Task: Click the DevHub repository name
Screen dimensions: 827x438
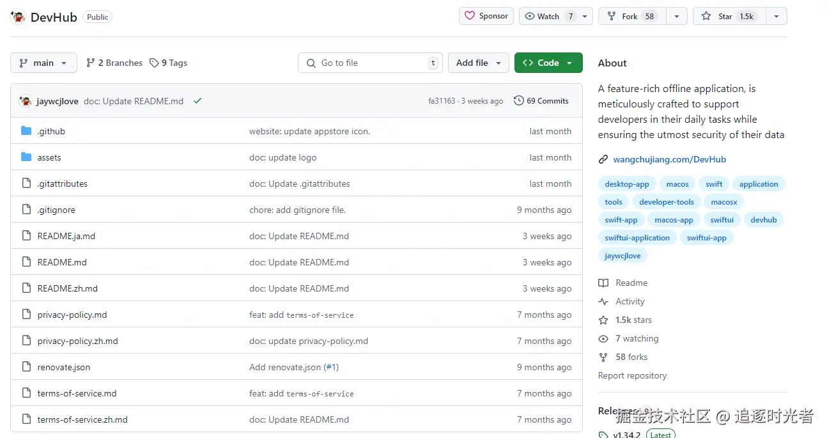Action: tap(54, 17)
